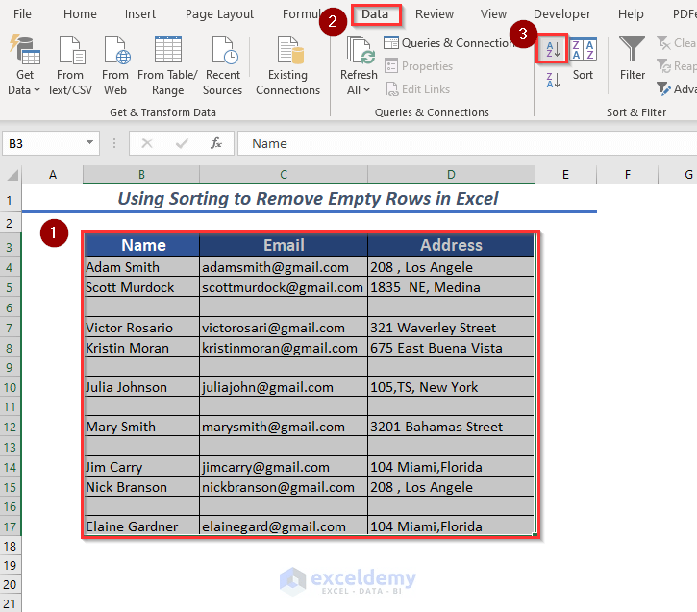Toggle the Filter funnel

[x=632, y=59]
